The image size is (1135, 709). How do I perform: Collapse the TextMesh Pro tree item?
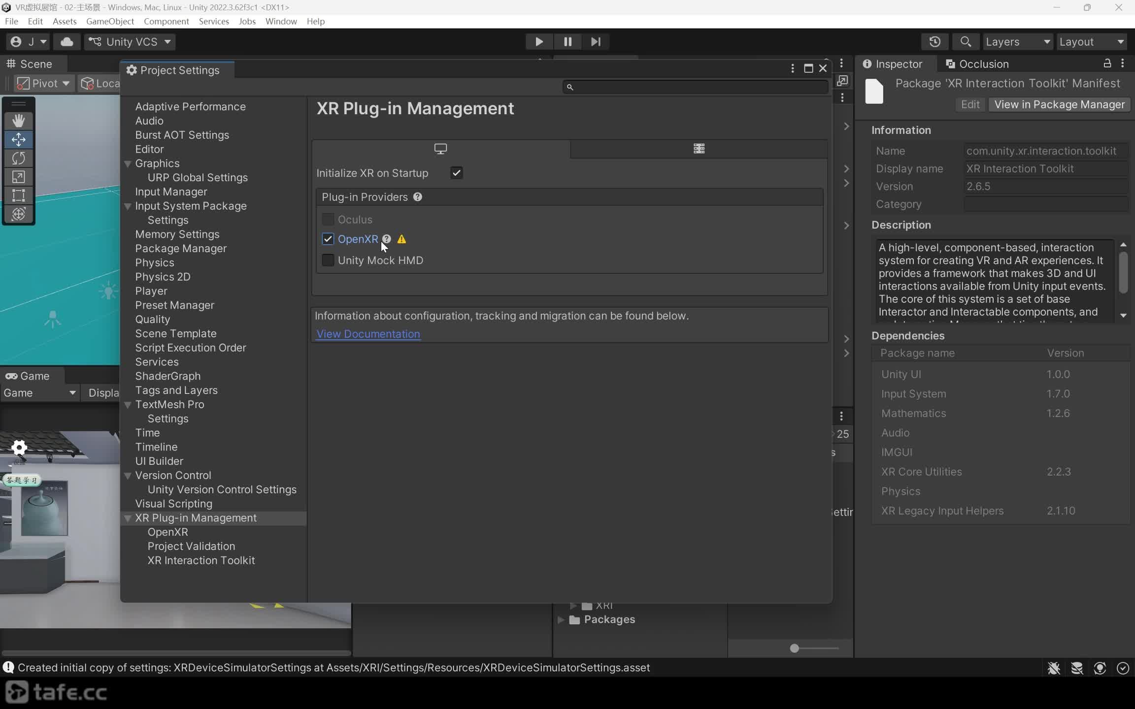128,405
